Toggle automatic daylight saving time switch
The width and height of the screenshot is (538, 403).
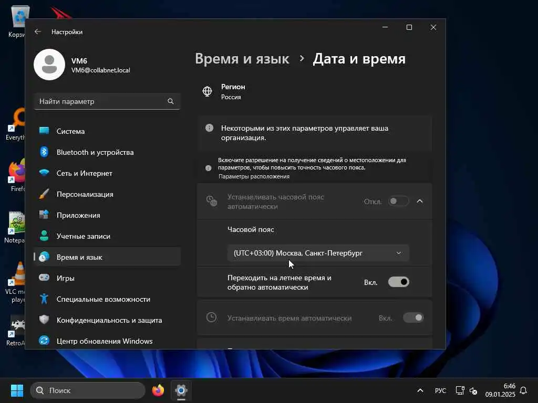click(398, 282)
